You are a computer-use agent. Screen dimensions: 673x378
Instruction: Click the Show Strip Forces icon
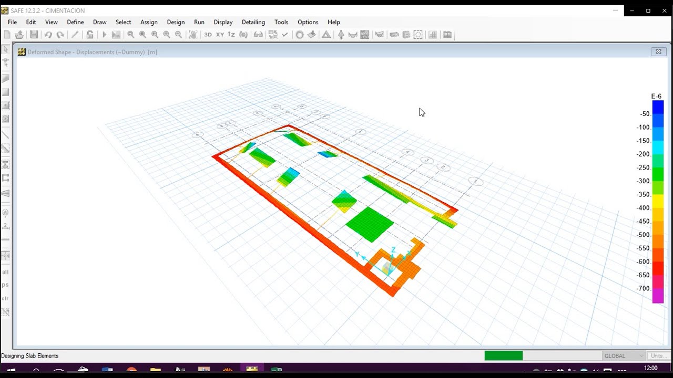tap(379, 35)
